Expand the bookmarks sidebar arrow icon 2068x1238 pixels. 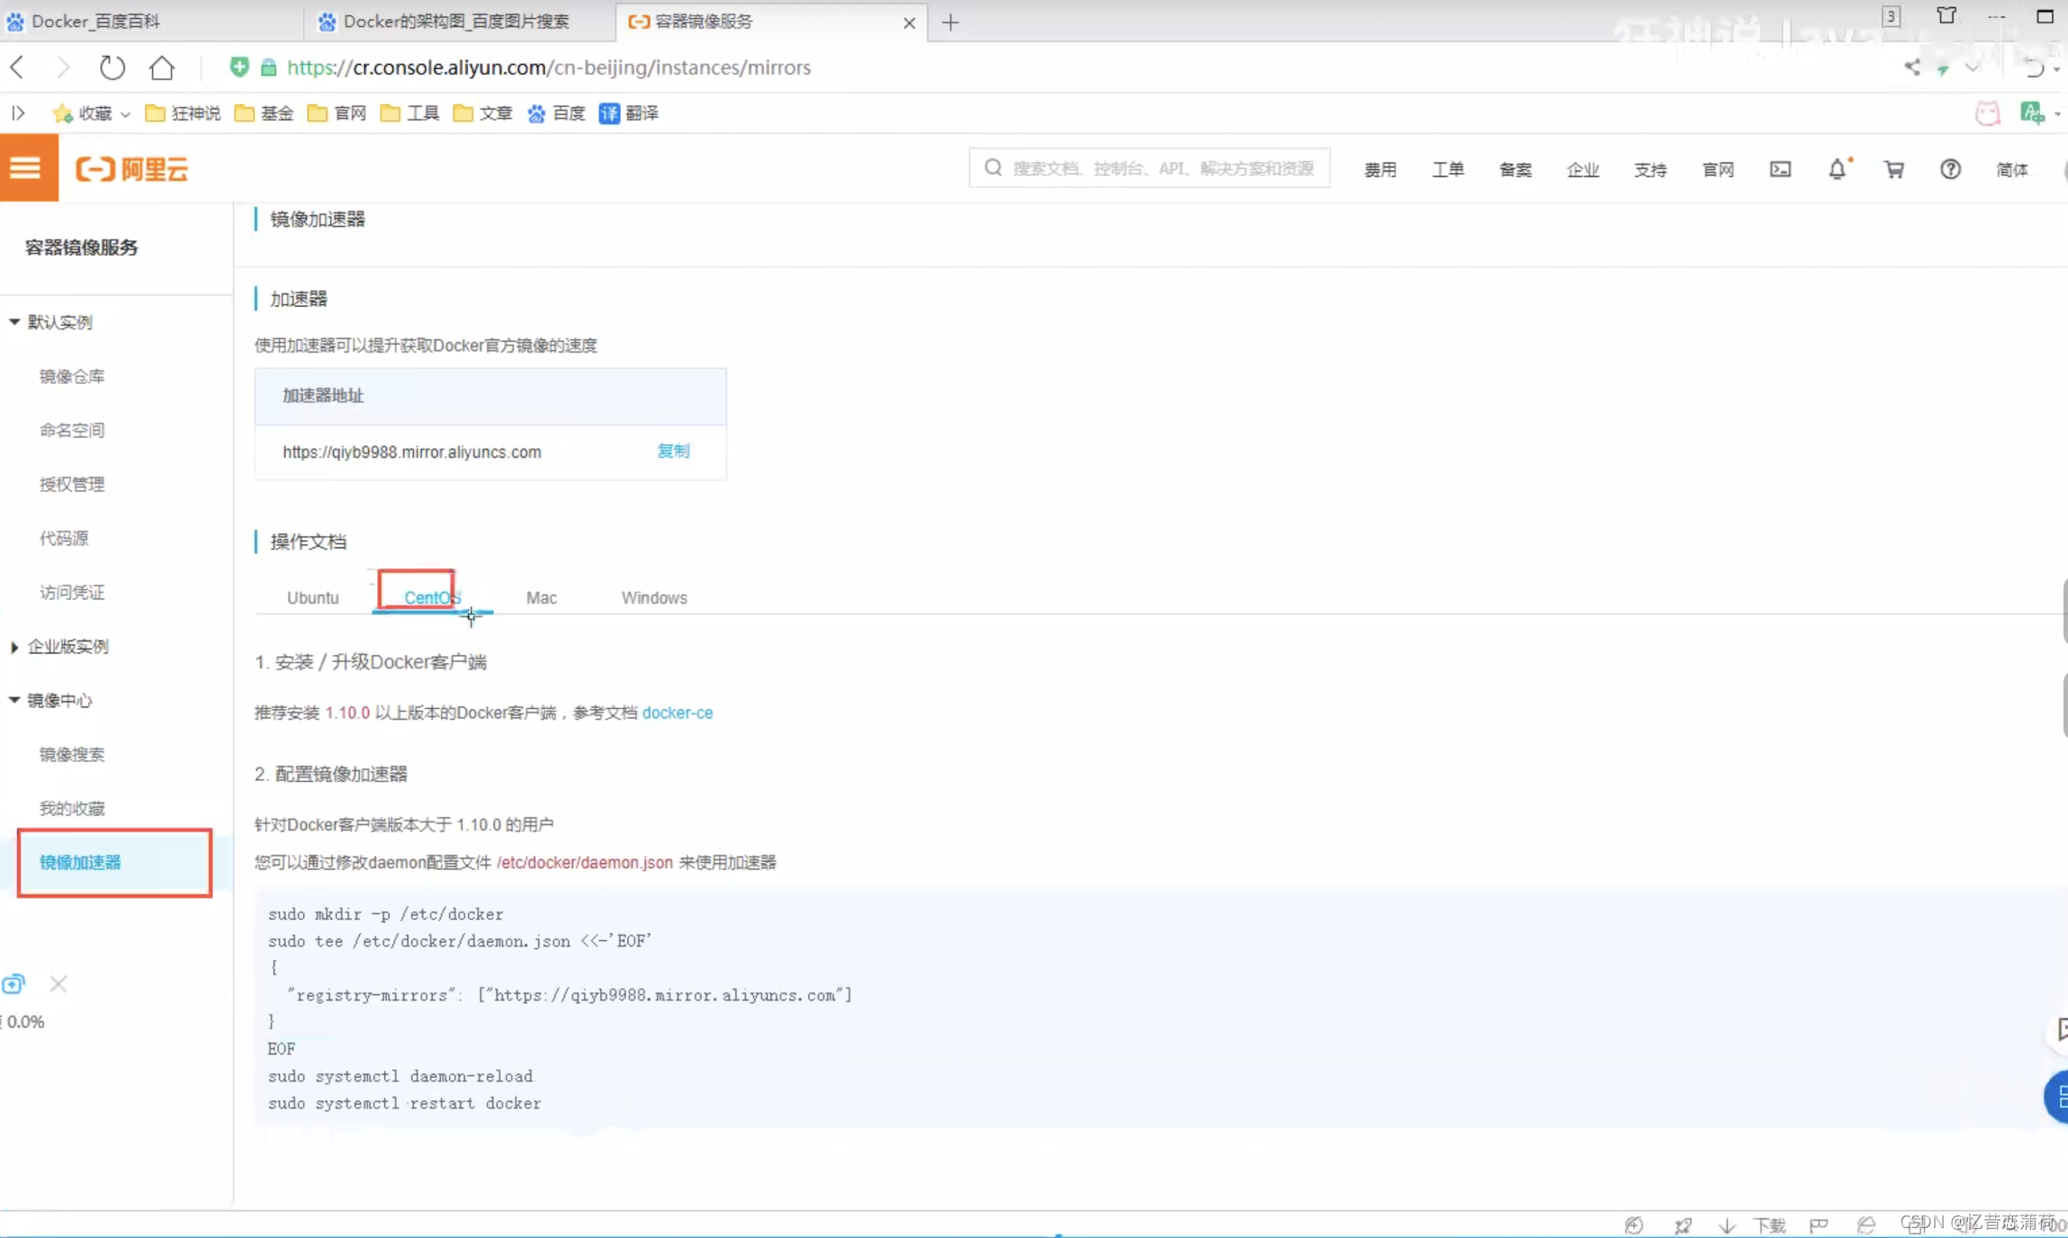[18, 113]
